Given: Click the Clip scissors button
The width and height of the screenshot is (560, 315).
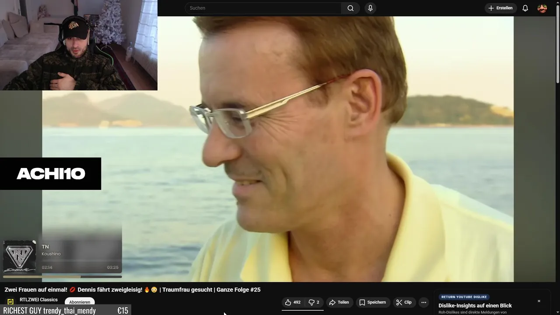Looking at the screenshot, I should coord(404,302).
